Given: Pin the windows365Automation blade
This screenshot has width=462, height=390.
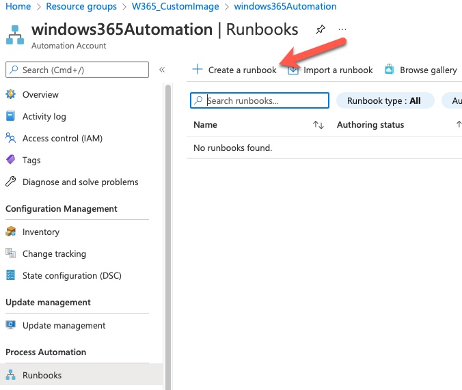Looking at the screenshot, I should [x=321, y=29].
